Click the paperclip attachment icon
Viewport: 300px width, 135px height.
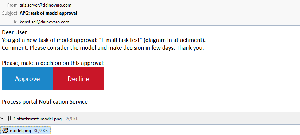[x=9, y=119]
